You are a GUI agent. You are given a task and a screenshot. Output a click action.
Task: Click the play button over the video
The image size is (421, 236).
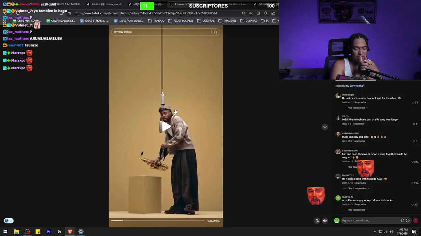(x=166, y=127)
